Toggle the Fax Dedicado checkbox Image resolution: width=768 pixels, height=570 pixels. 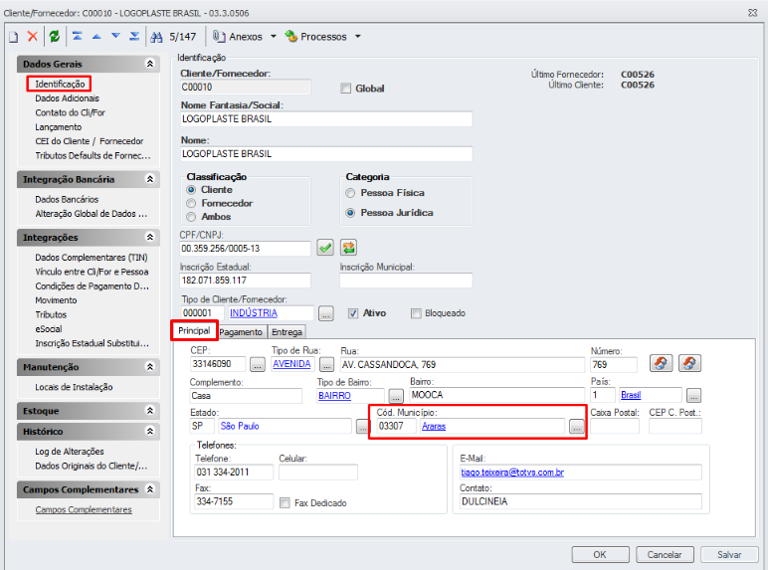point(285,503)
